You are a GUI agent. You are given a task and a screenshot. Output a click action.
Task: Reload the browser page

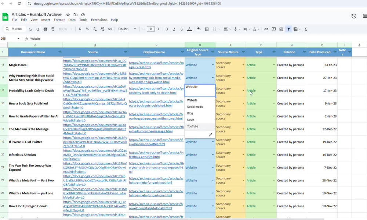point(19,4)
